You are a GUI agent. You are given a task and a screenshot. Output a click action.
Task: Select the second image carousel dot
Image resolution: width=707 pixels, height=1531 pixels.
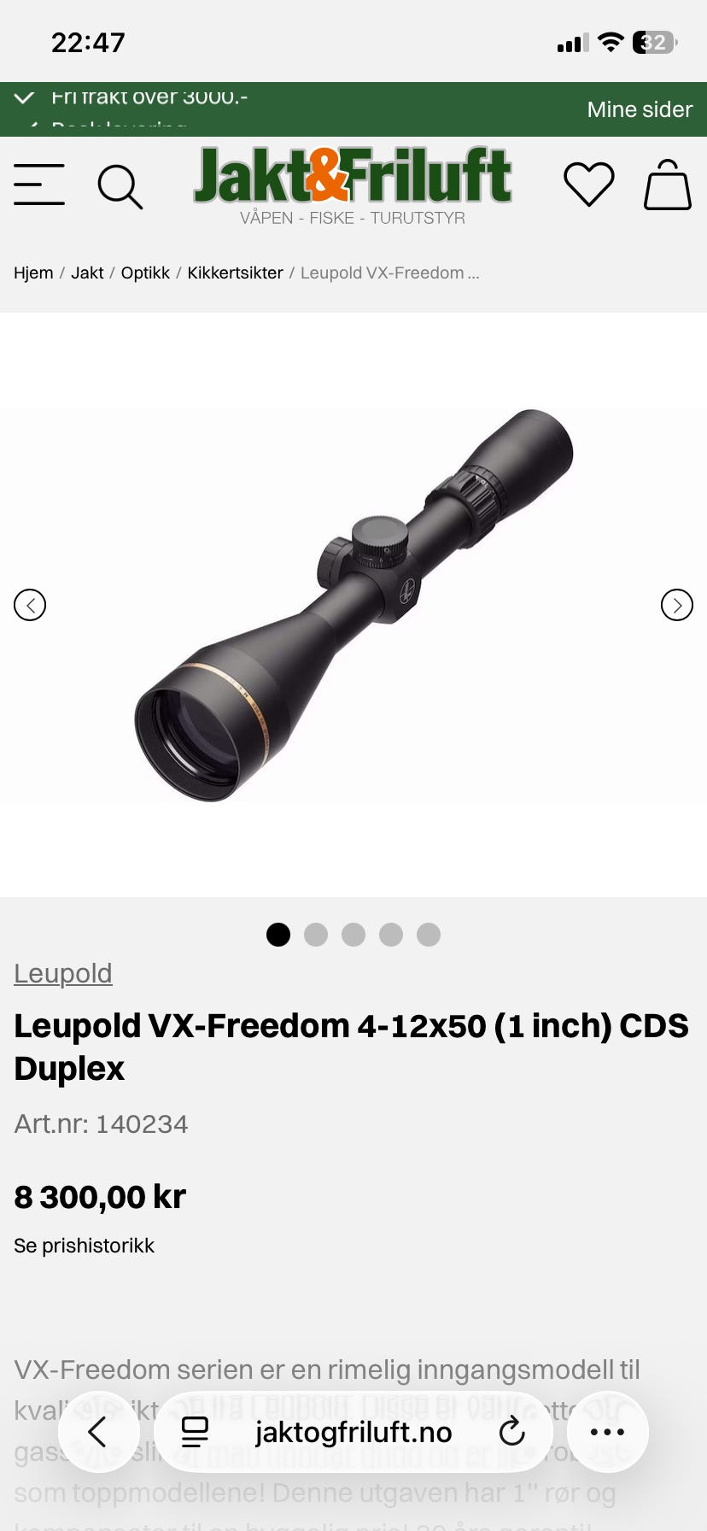[x=316, y=935]
